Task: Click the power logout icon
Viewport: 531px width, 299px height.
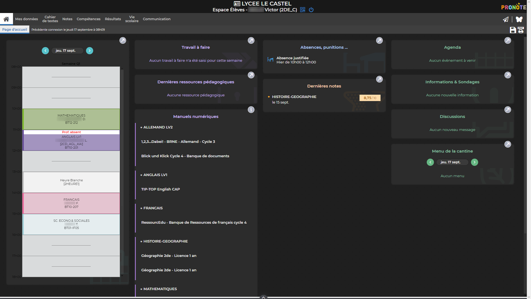Action: 311,10
